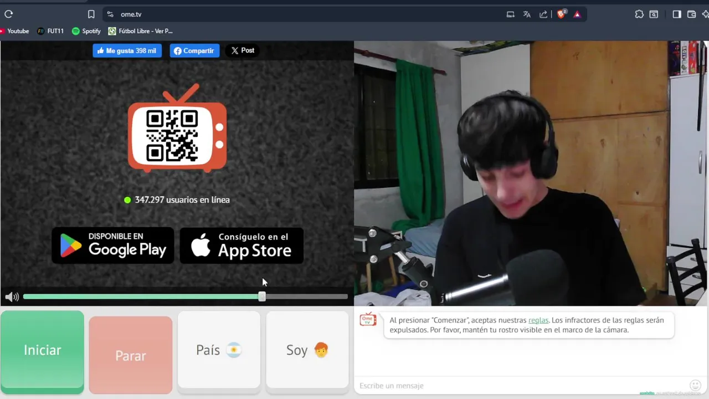Open the Fútbol Libre bookmark
The height and width of the screenshot is (399, 709).
(141, 31)
